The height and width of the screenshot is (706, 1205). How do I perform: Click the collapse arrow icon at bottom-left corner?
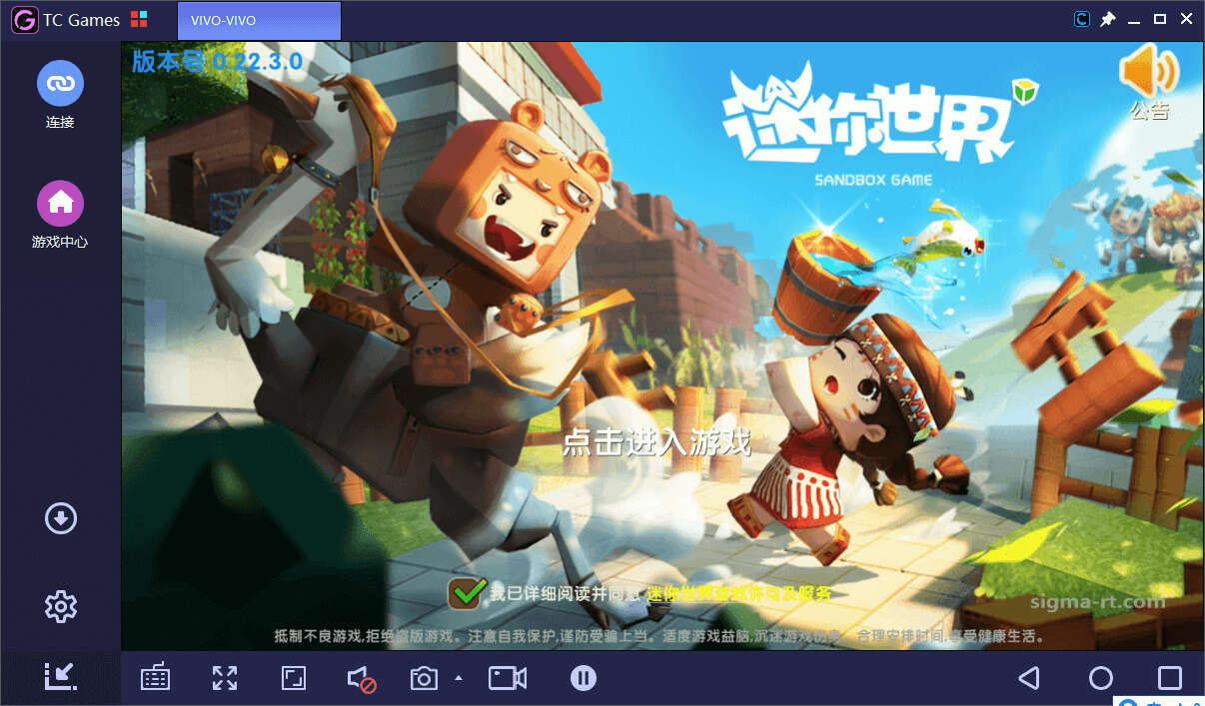pos(61,677)
